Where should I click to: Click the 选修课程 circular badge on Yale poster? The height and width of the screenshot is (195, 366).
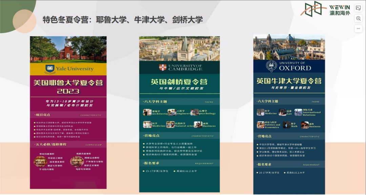click(77, 161)
